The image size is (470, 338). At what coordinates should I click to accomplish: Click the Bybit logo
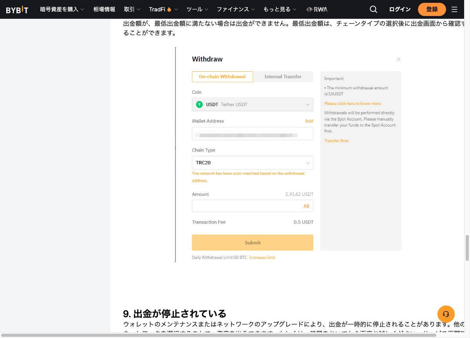tap(17, 9)
